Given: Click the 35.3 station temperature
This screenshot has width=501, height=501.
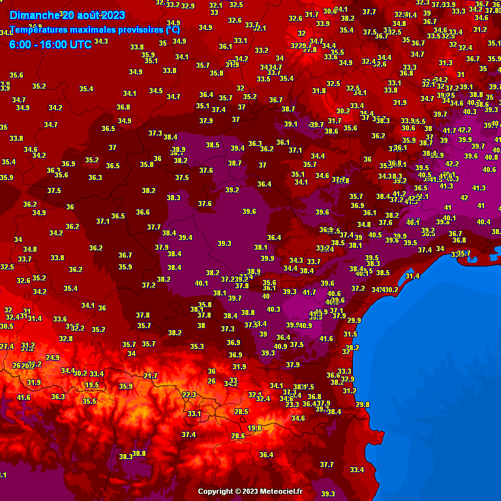Looking at the screenshot, I should point(197,346).
